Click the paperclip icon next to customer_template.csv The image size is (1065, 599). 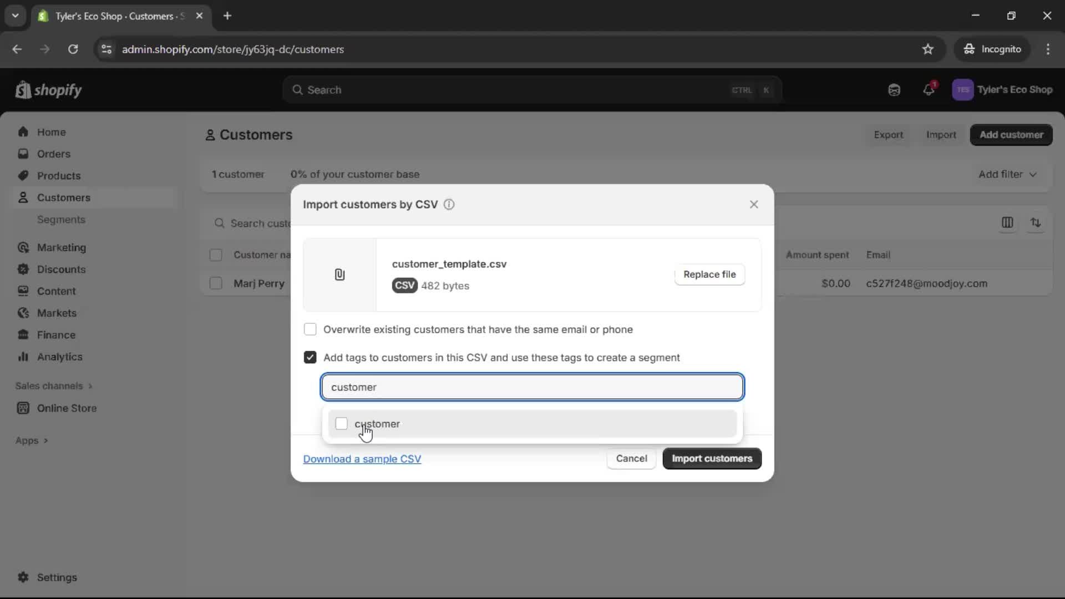click(340, 275)
